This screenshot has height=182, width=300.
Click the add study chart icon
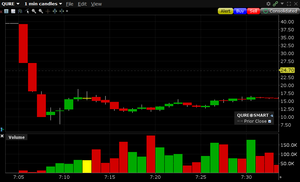click(x=13, y=11)
